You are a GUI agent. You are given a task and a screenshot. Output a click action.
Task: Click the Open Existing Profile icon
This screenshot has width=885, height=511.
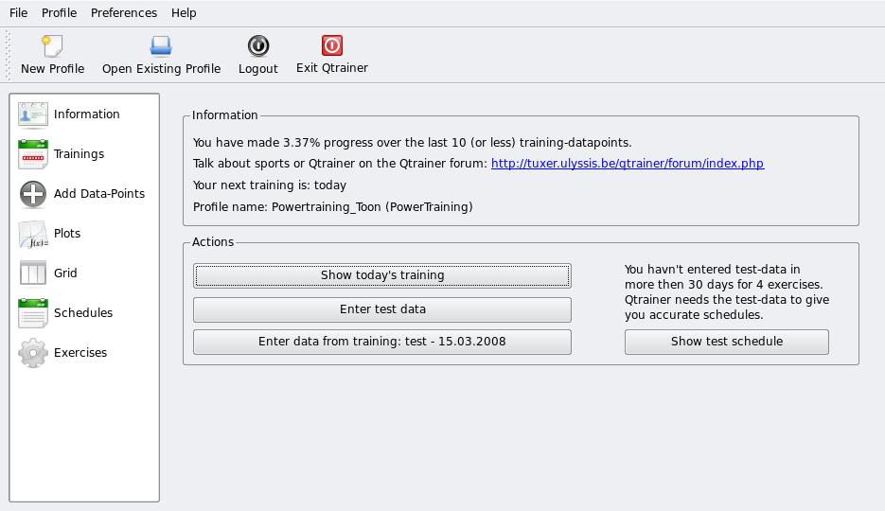tap(161, 45)
